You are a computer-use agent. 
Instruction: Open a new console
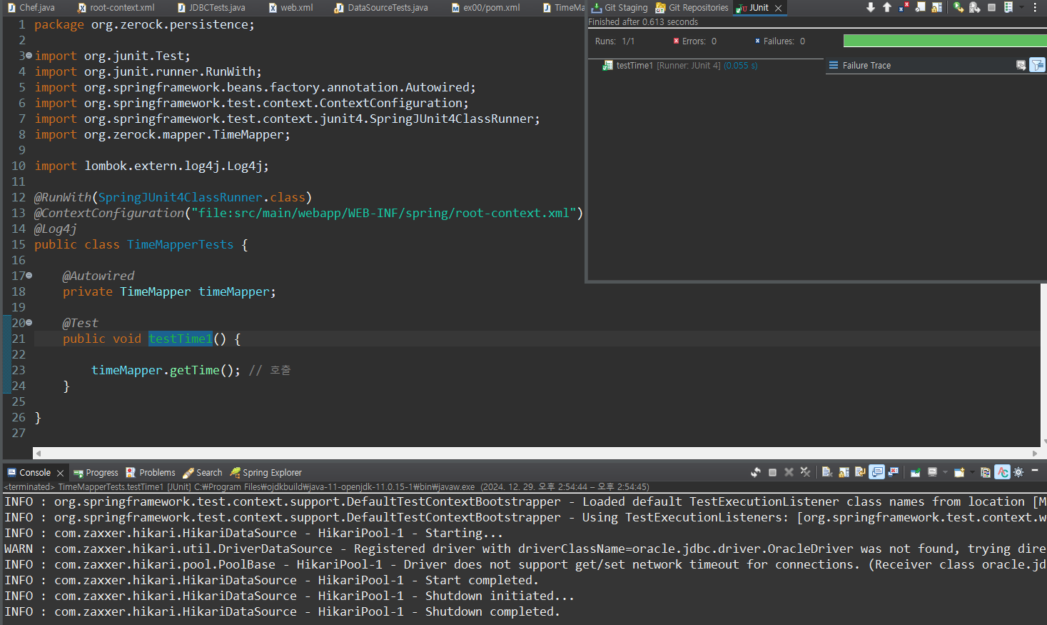959,472
